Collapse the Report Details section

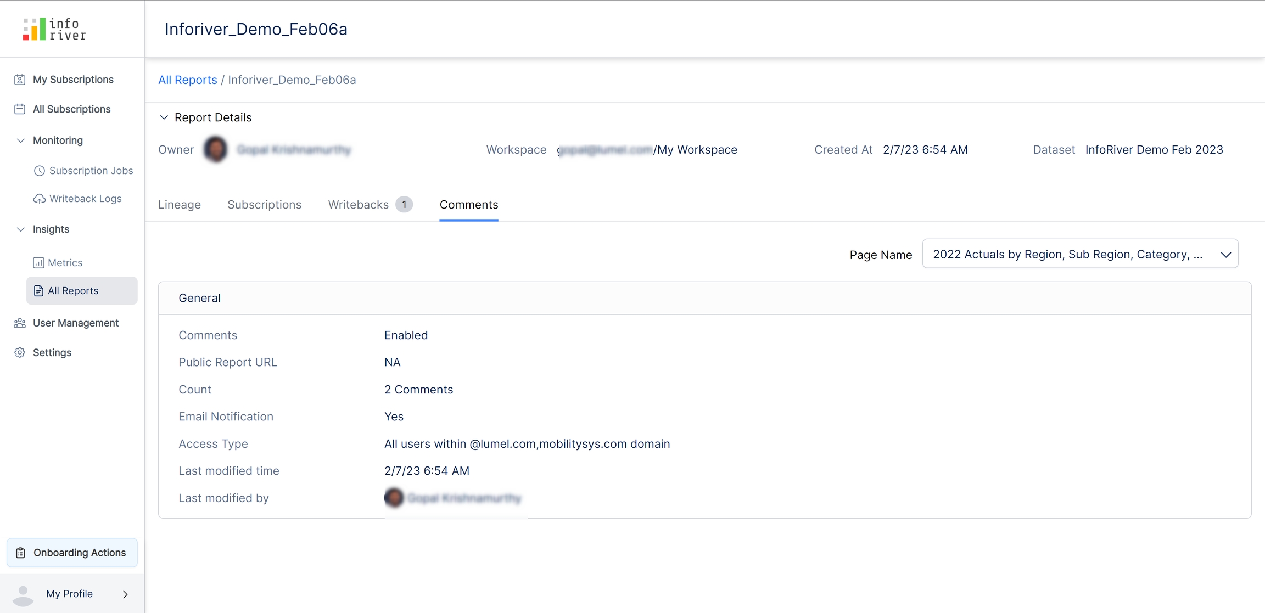coord(164,117)
